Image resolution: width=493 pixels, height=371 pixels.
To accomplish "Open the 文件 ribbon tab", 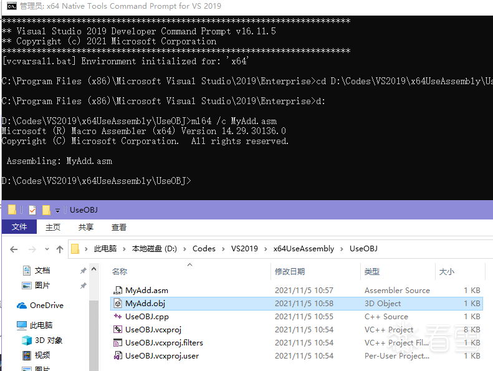I will [x=19, y=227].
